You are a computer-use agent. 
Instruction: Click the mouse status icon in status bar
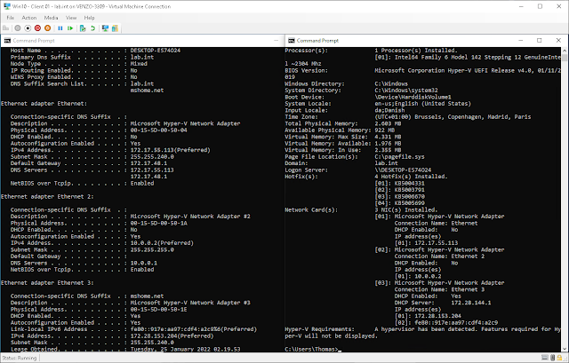pyautogui.click(x=552, y=358)
